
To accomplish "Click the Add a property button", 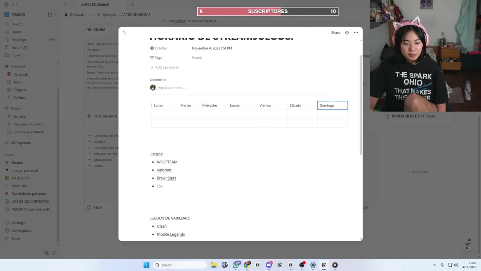I will tap(165, 67).
